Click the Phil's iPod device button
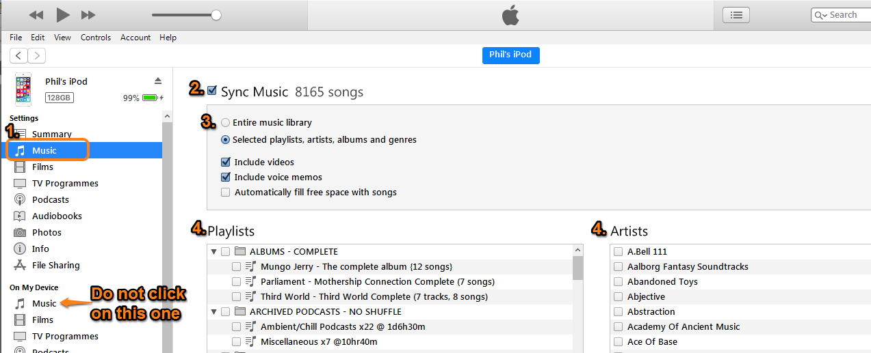Image resolution: width=871 pixels, height=353 pixels. (510, 55)
